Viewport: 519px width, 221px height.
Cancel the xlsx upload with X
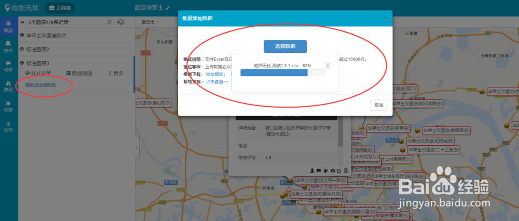coord(327,65)
